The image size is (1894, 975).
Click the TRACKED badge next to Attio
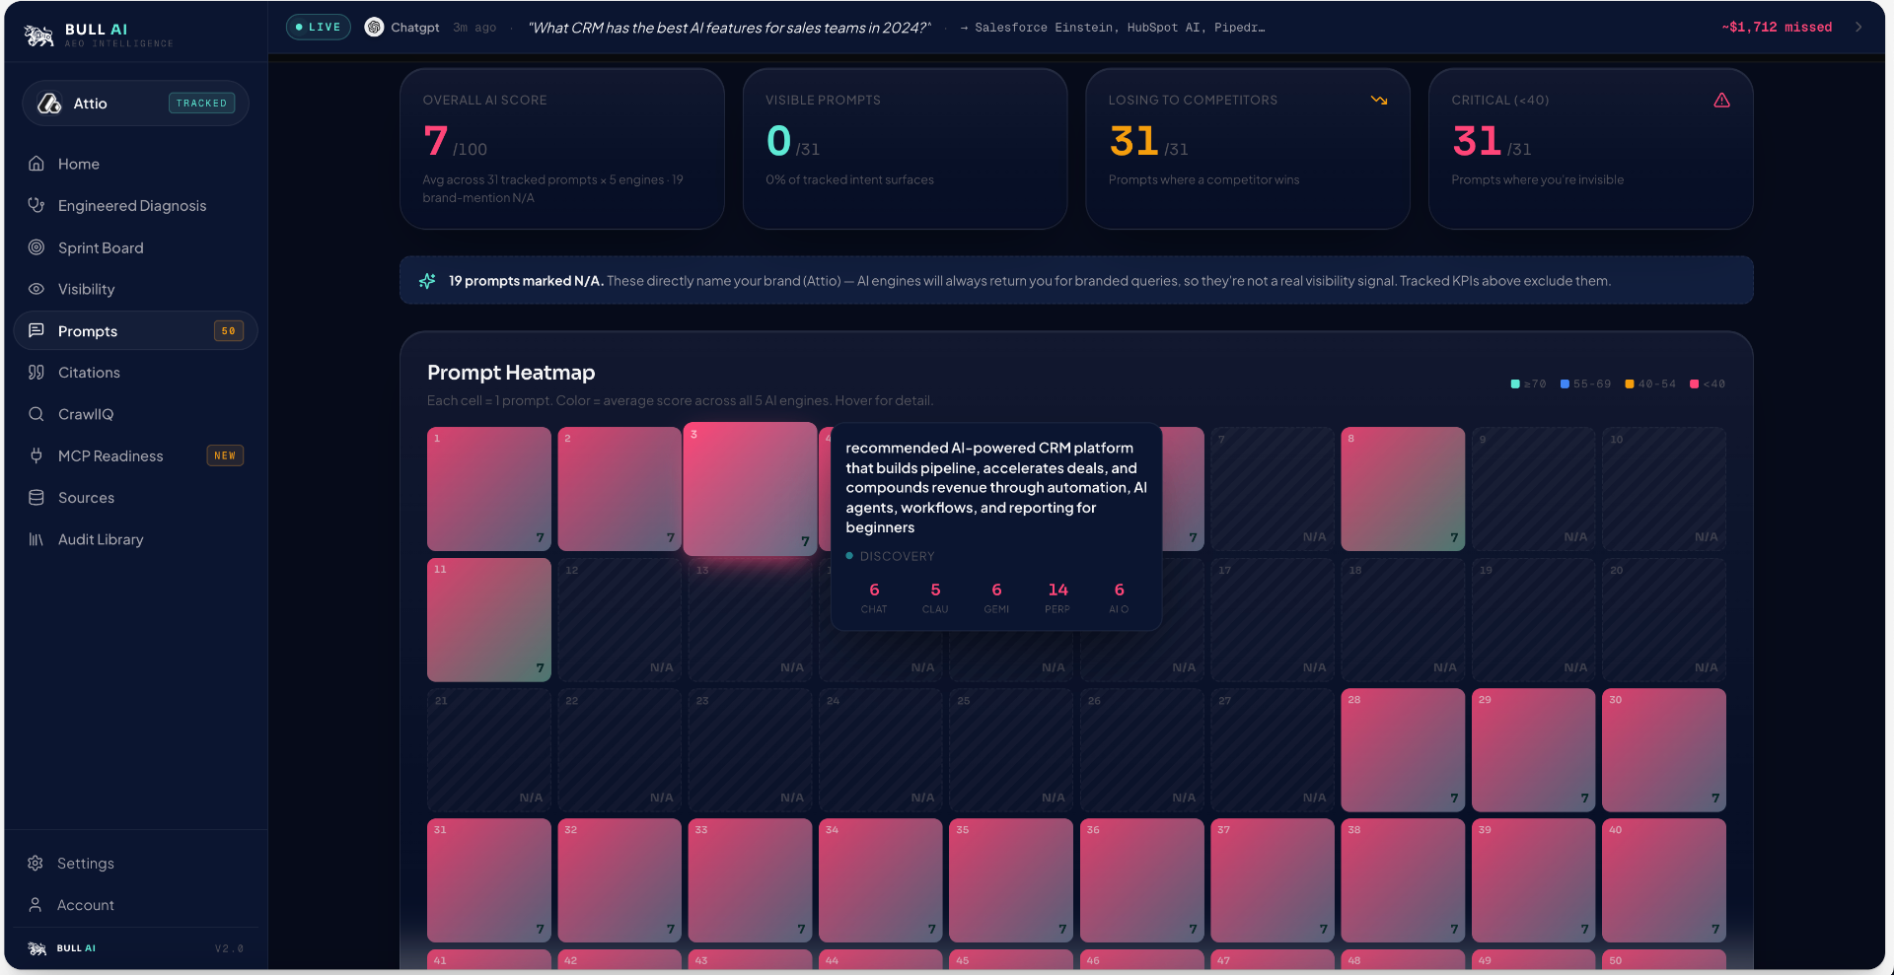[x=201, y=104]
